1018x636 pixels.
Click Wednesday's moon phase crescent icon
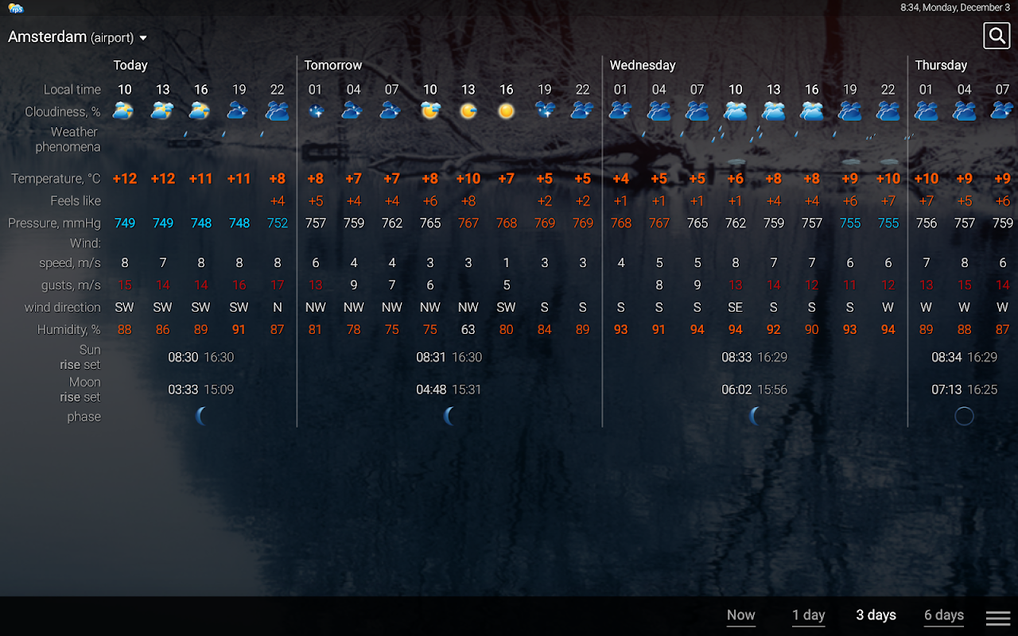(x=756, y=416)
